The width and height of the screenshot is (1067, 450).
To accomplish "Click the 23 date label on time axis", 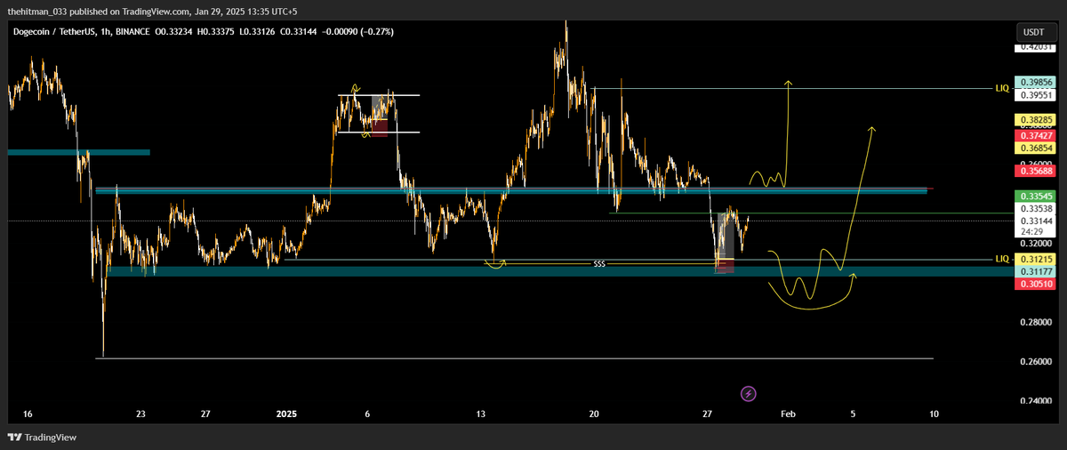I will 141,414.
